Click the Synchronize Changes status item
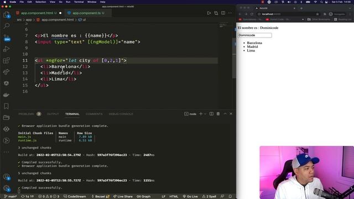354x199 pixels. (x=27, y=197)
